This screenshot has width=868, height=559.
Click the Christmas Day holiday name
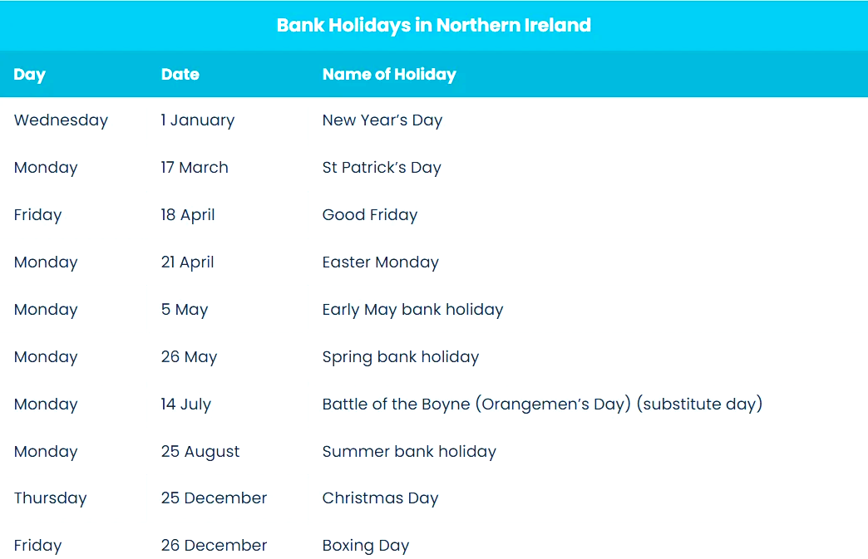tap(380, 498)
